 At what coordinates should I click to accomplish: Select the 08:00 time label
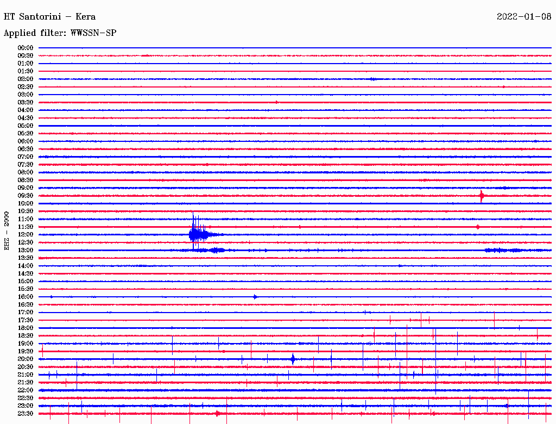tap(26, 172)
